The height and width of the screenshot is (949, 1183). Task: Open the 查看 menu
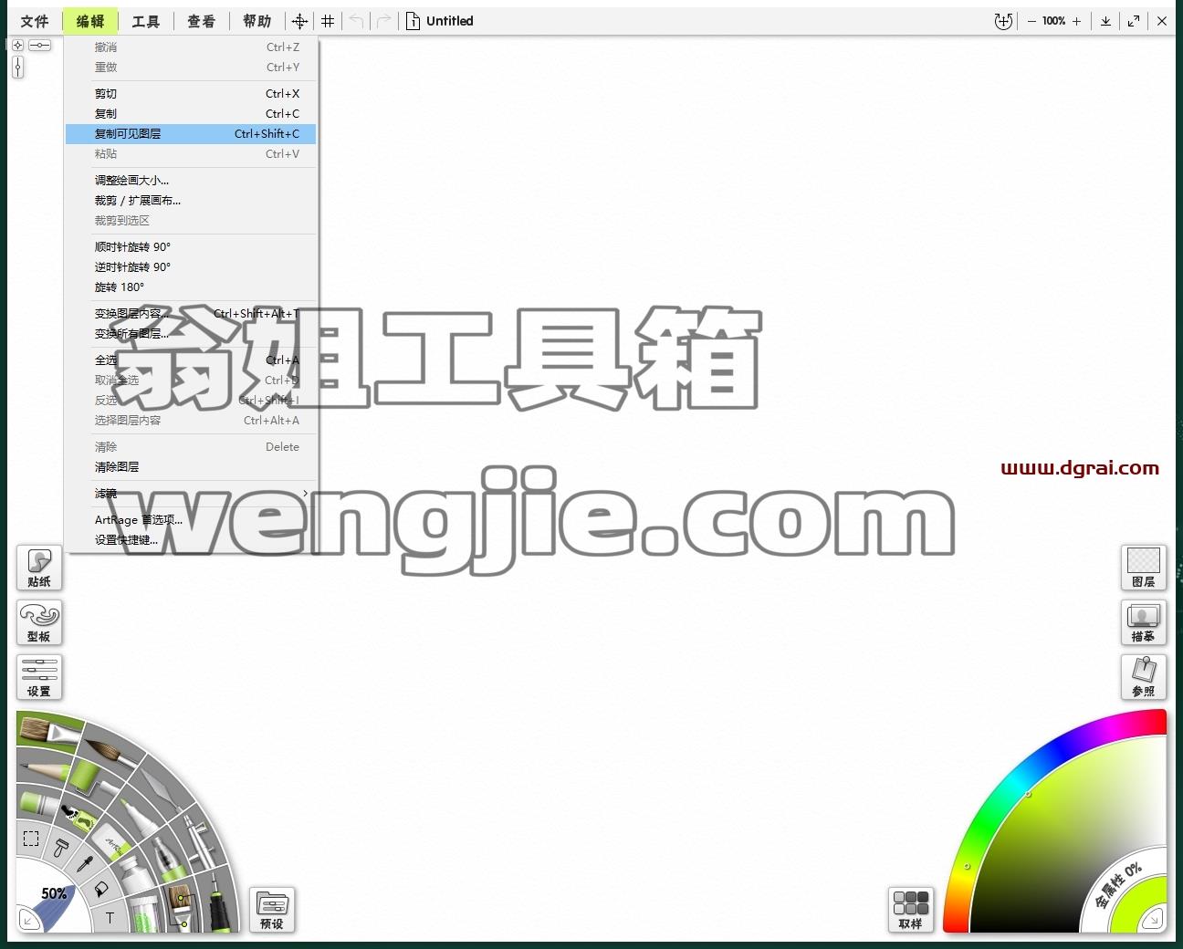tap(202, 21)
